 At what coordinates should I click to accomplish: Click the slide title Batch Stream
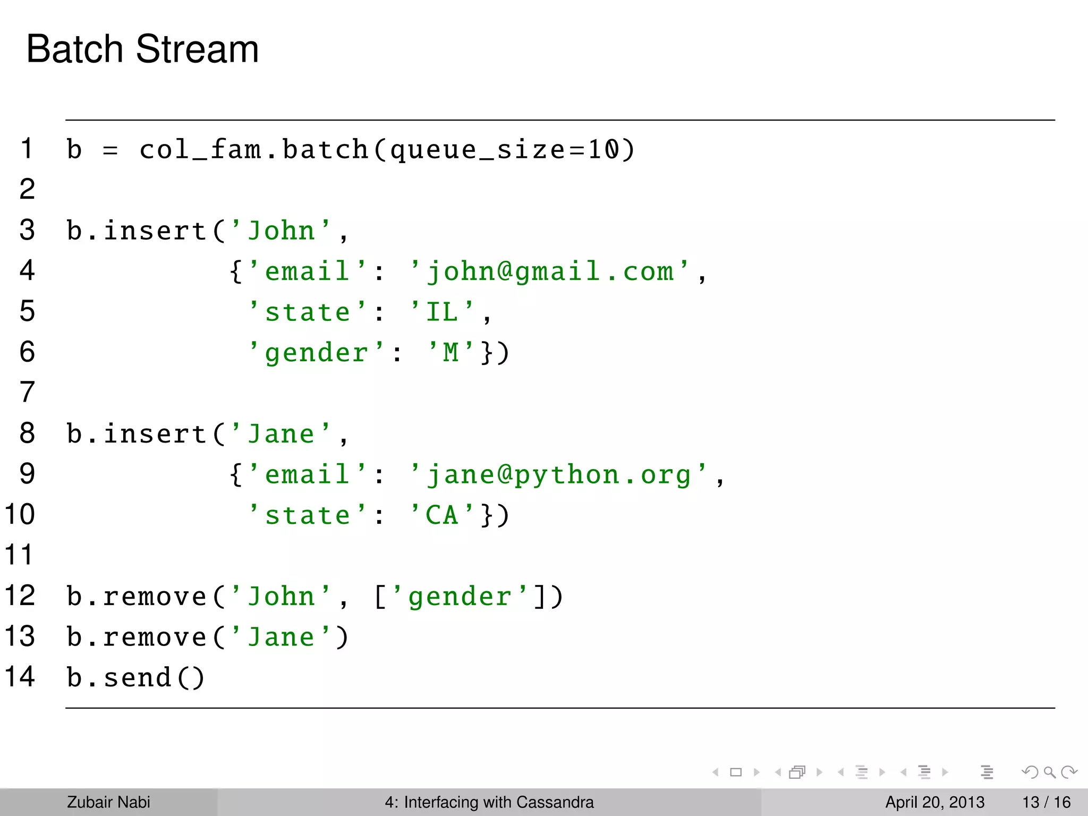tap(142, 49)
